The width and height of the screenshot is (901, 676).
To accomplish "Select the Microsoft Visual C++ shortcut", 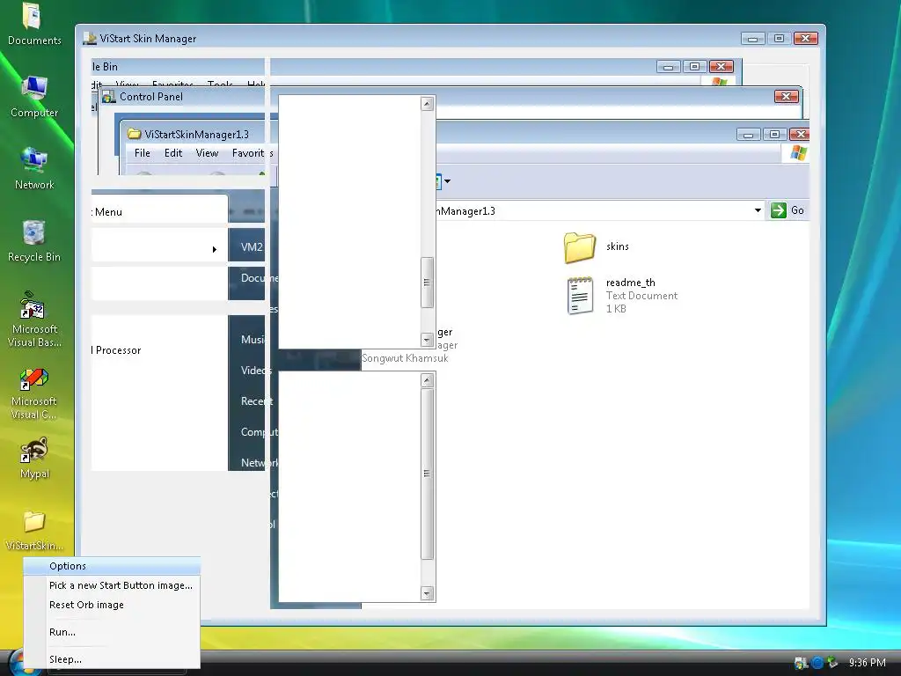I will tap(34, 394).
